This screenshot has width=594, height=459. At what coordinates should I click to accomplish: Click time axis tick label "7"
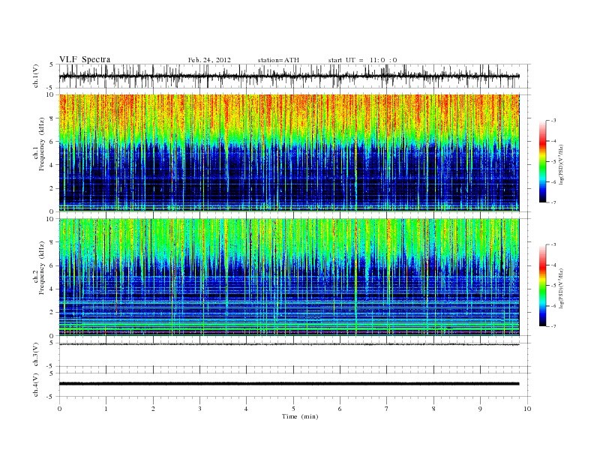click(x=387, y=409)
